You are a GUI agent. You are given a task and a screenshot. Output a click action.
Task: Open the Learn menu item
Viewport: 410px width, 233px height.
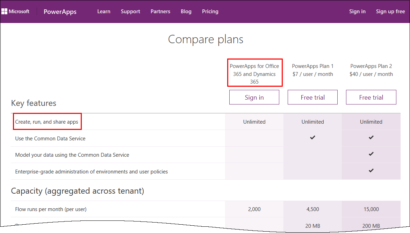click(104, 11)
